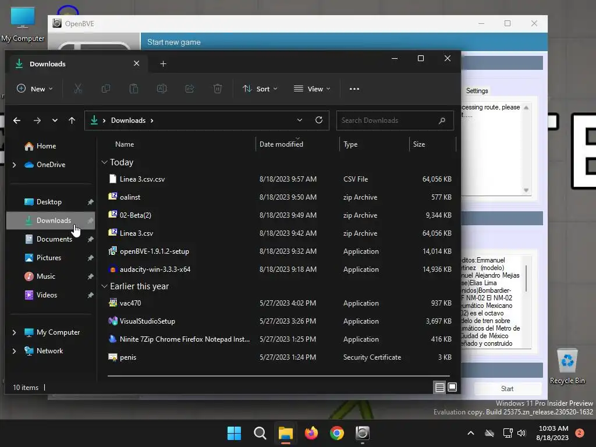Expand My Computer tree node
Image resolution: width=596 pixels, height=447 pixels.
click(14, 332)
